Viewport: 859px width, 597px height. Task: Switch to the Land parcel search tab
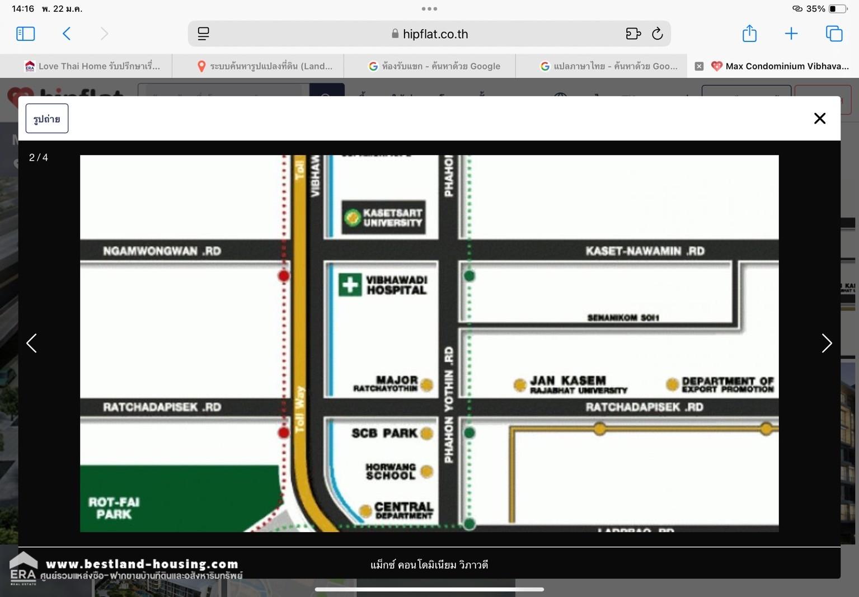(258, 66)
